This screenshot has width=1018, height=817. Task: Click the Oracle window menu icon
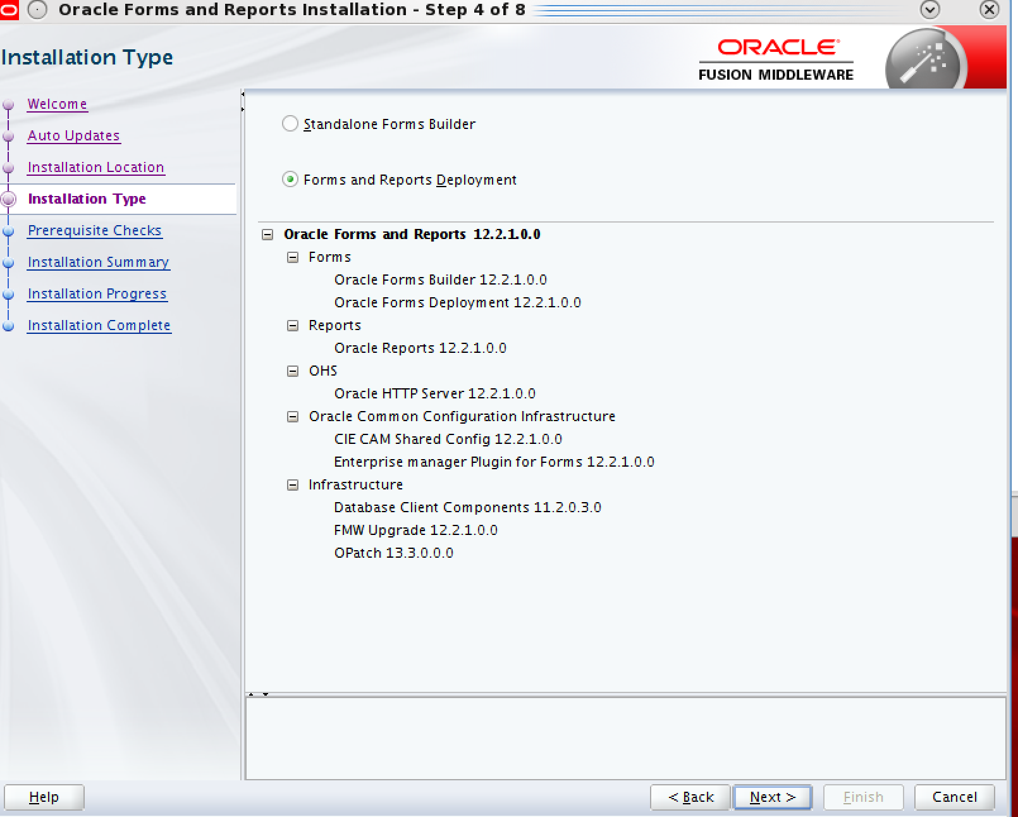point(9,11)
